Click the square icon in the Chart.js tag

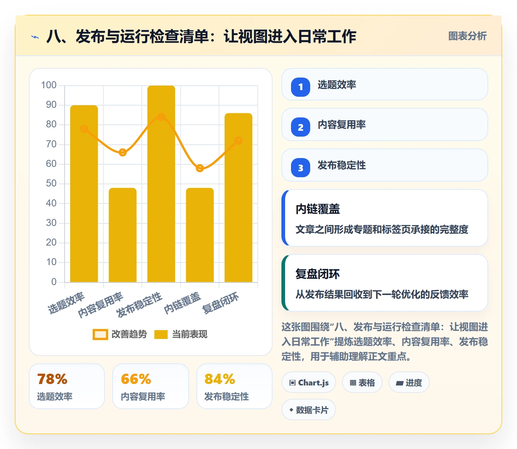coord(292,383)
